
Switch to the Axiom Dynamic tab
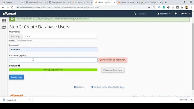pos(151,2)
